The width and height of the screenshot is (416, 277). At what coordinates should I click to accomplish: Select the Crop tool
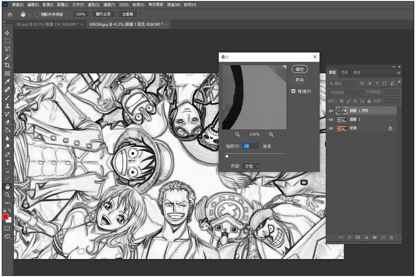pos(7,65)
